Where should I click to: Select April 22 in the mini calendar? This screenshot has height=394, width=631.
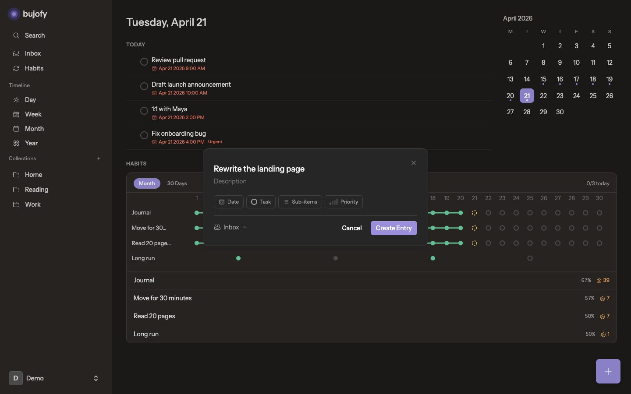click(x=543, y=95)
